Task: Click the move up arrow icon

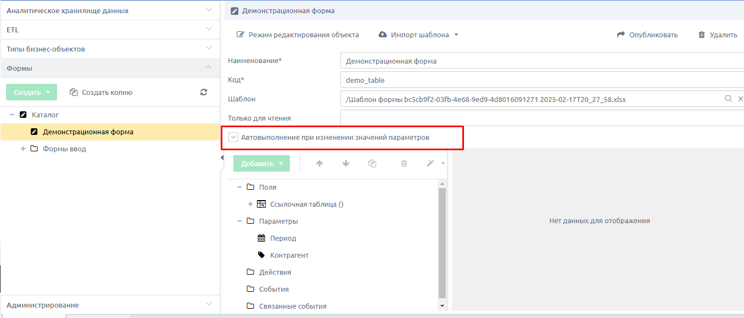Action: tap(320, 163)
